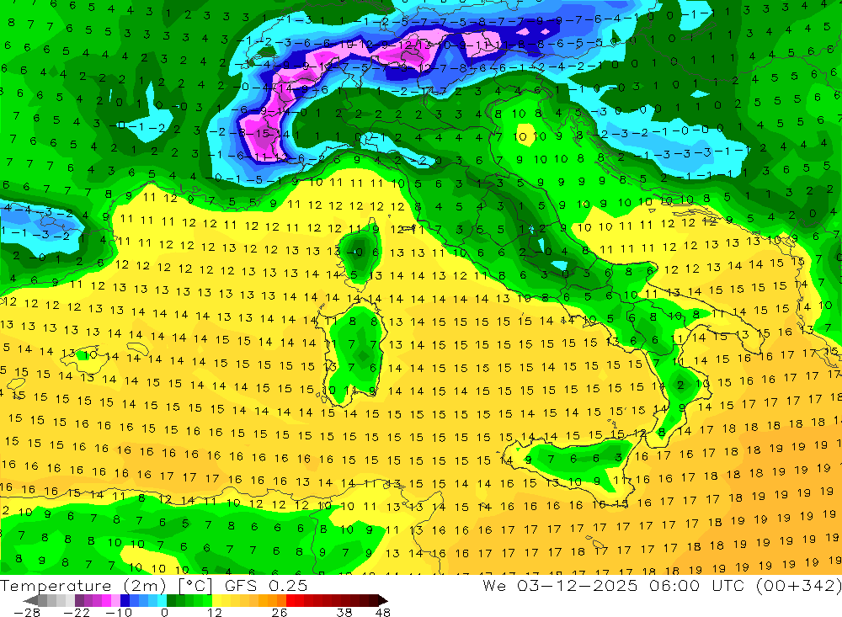Screen dimensions: 842x617
Task: Click the '38' label under the color scale
Action: click(344, 613)
